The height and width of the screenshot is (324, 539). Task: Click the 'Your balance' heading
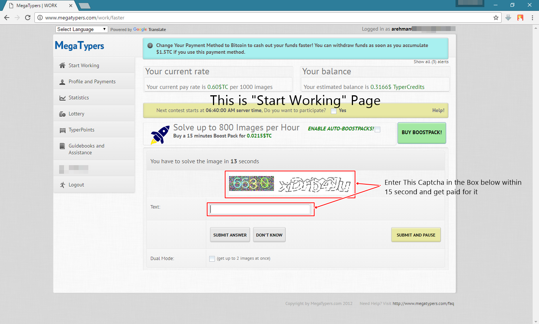point(327,72)
